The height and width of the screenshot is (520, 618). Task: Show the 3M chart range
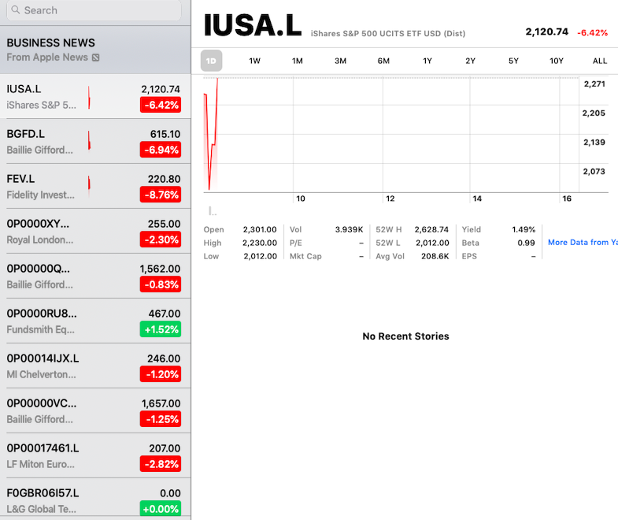pyautogui.click(x=341, y=61)
